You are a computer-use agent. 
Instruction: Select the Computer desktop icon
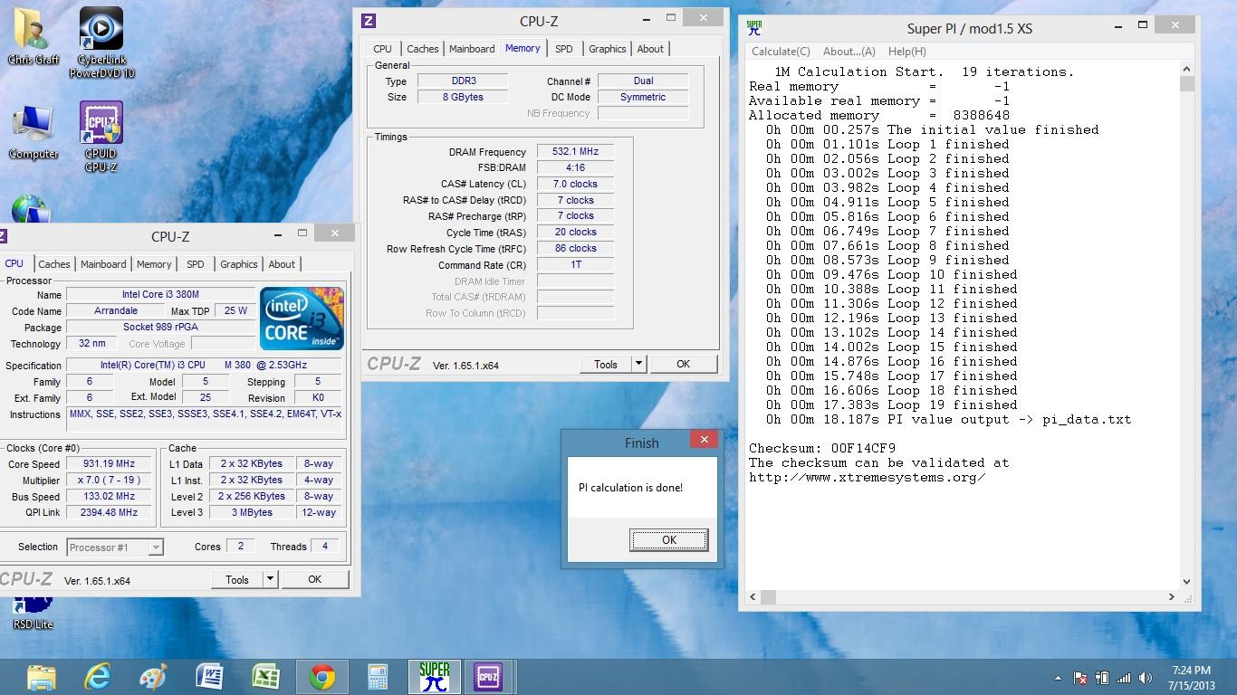coord(34,132)
